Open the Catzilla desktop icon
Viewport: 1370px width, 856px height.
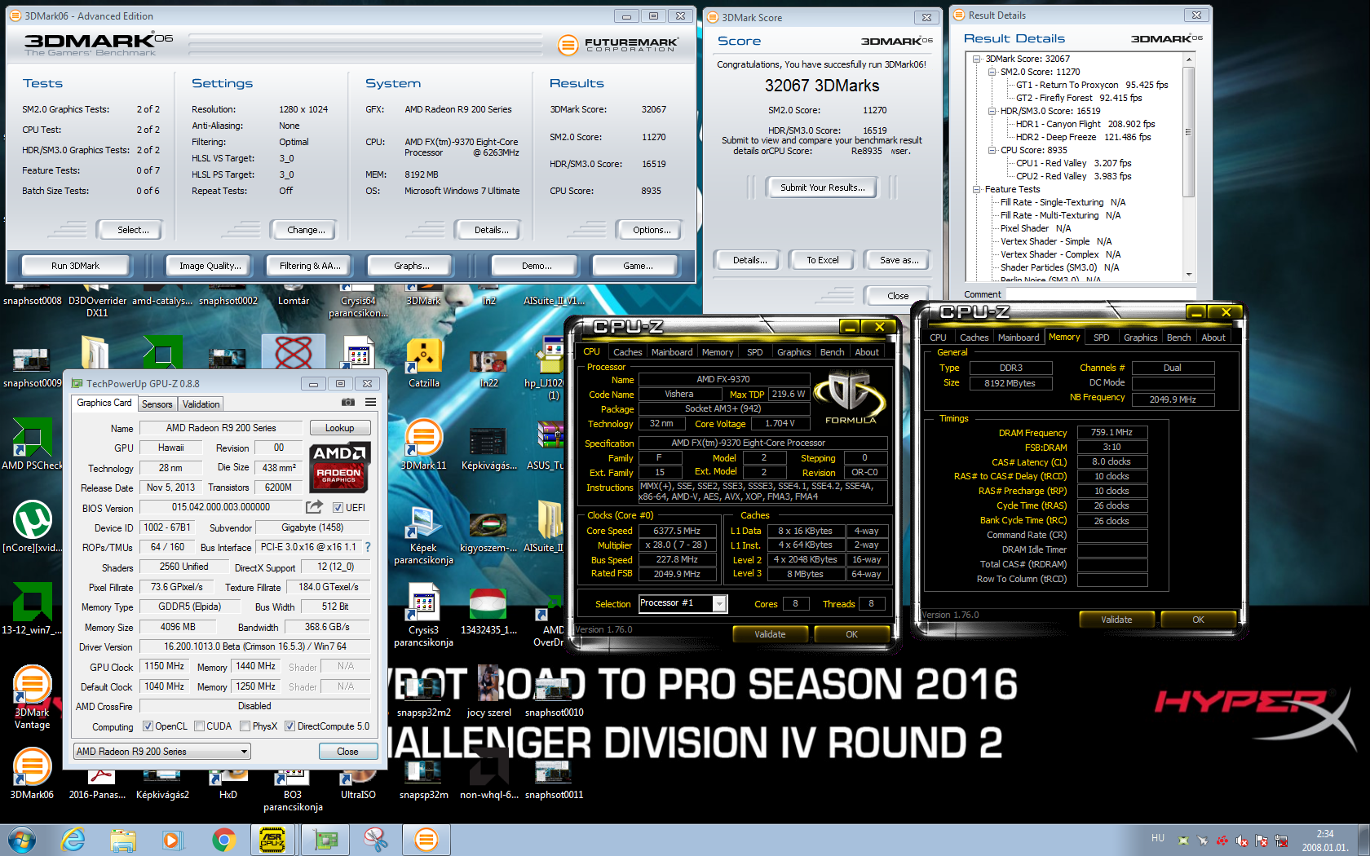424,364
